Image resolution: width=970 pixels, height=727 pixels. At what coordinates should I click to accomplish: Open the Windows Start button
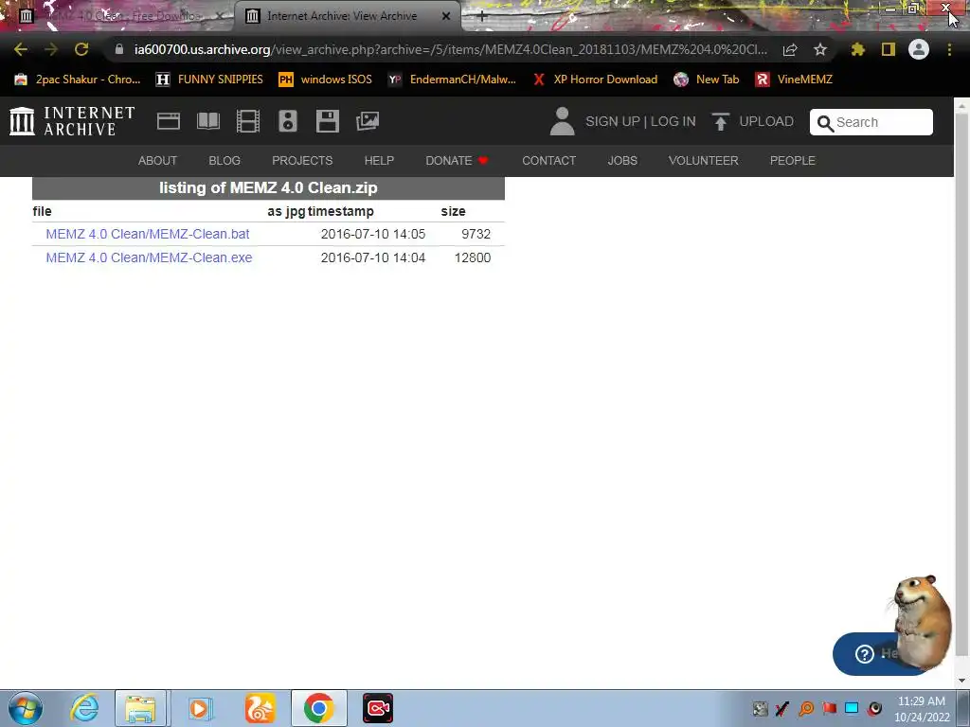click(25, 708)
